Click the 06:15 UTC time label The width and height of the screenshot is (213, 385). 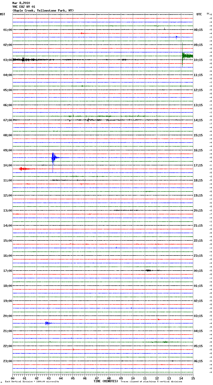[x=198, y=361]
